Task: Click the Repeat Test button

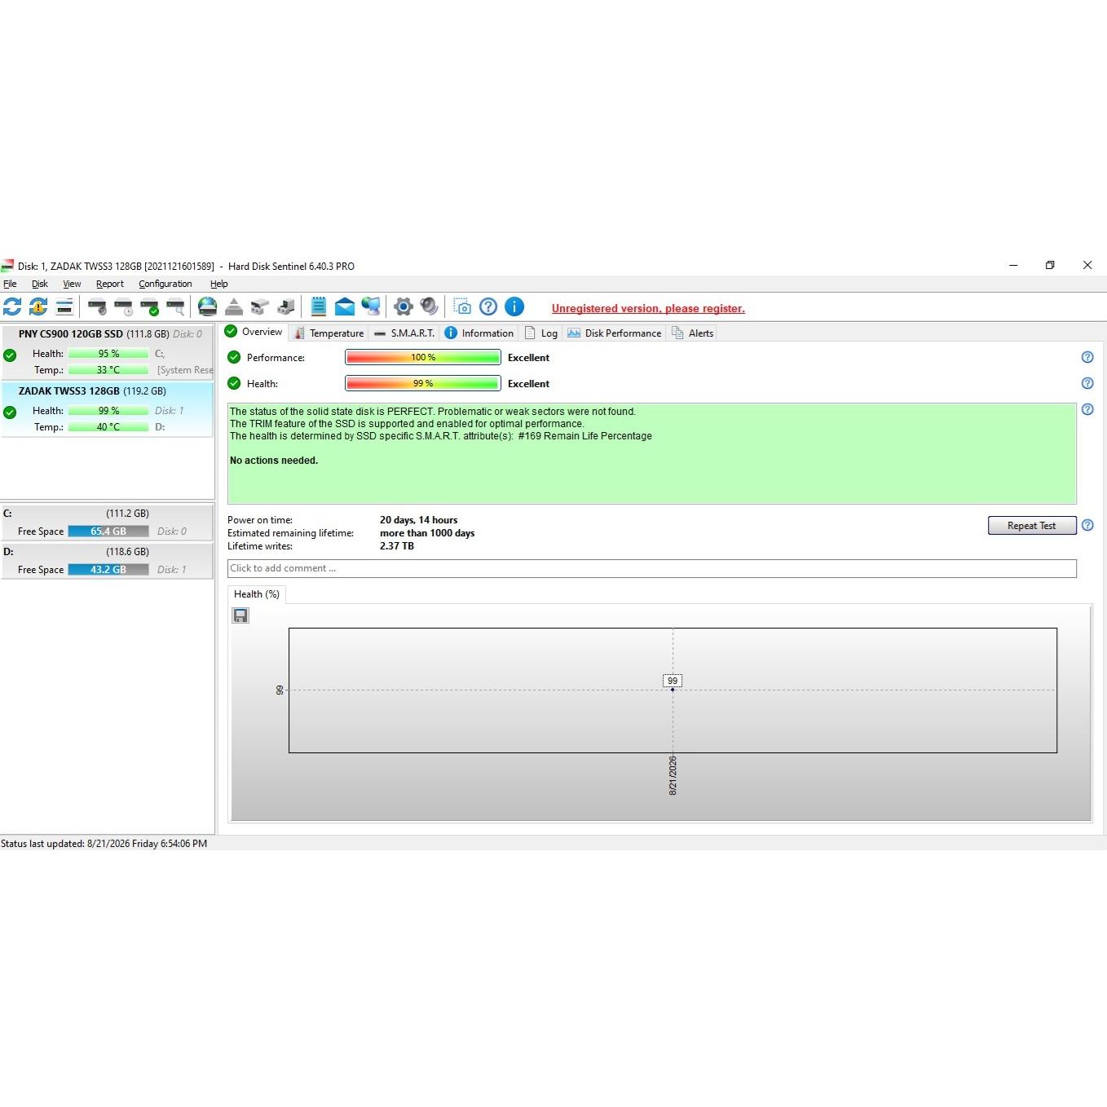Action: 1032,526
